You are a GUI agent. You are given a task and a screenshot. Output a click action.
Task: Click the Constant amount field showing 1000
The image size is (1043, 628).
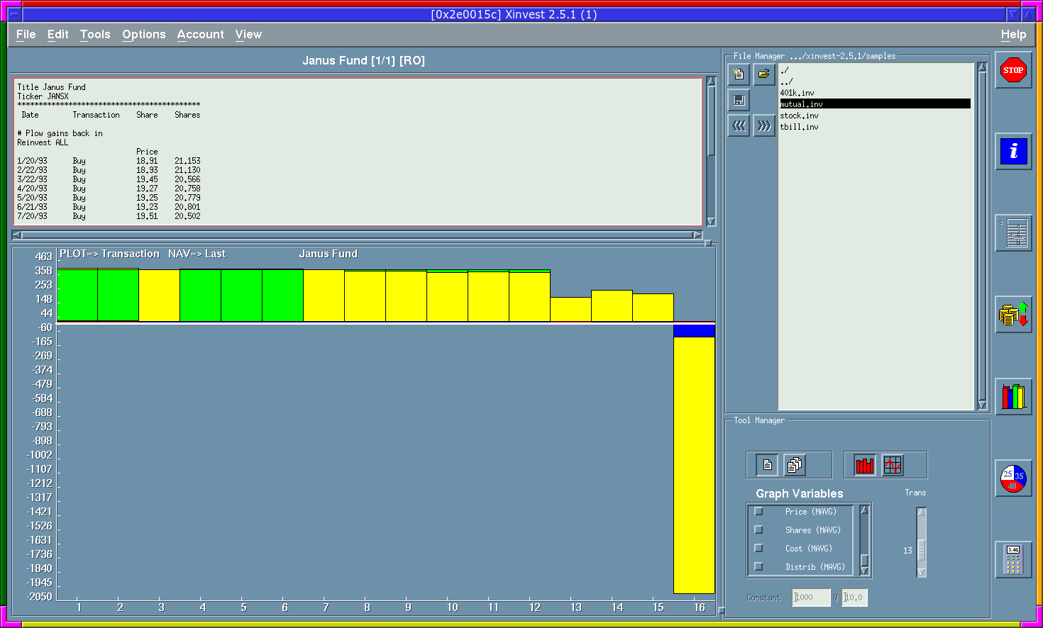pos(811,598)
